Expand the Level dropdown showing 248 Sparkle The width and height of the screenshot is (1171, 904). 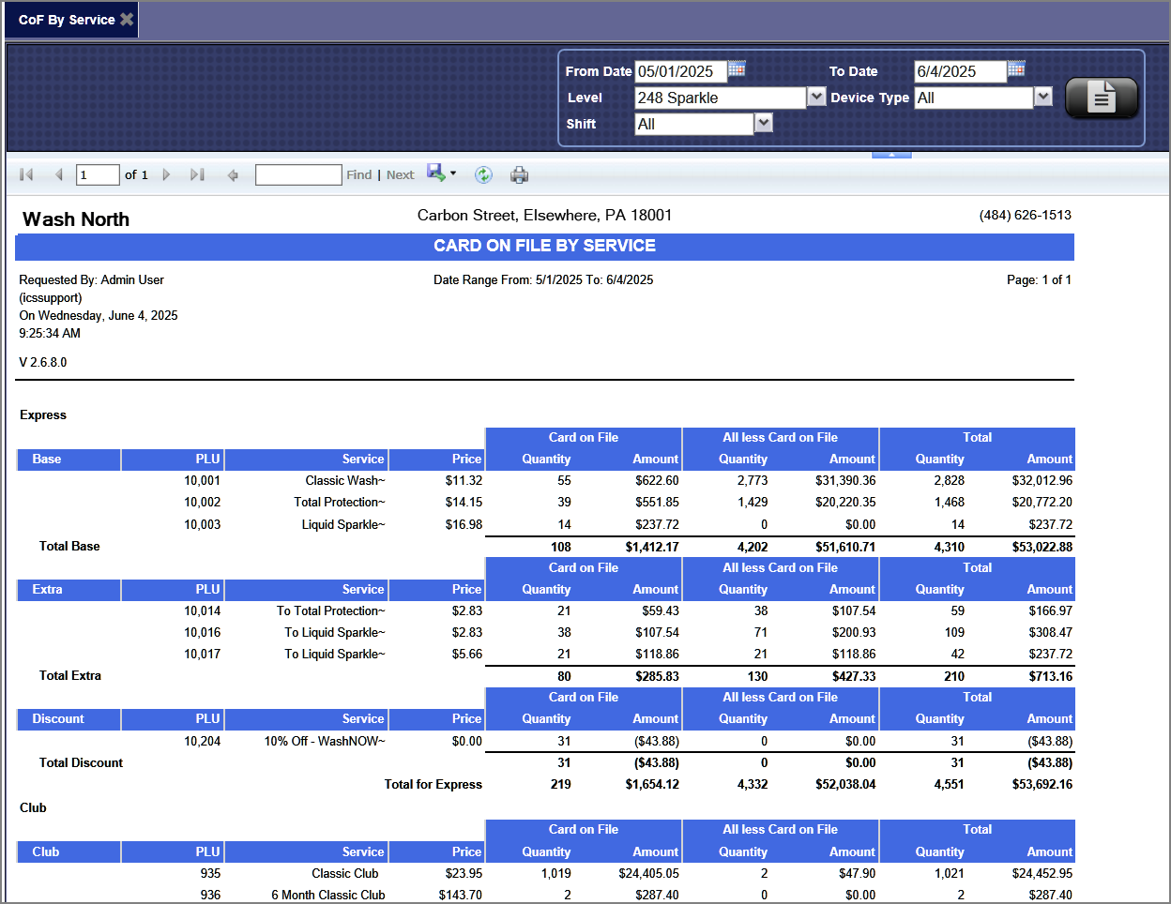816,97
